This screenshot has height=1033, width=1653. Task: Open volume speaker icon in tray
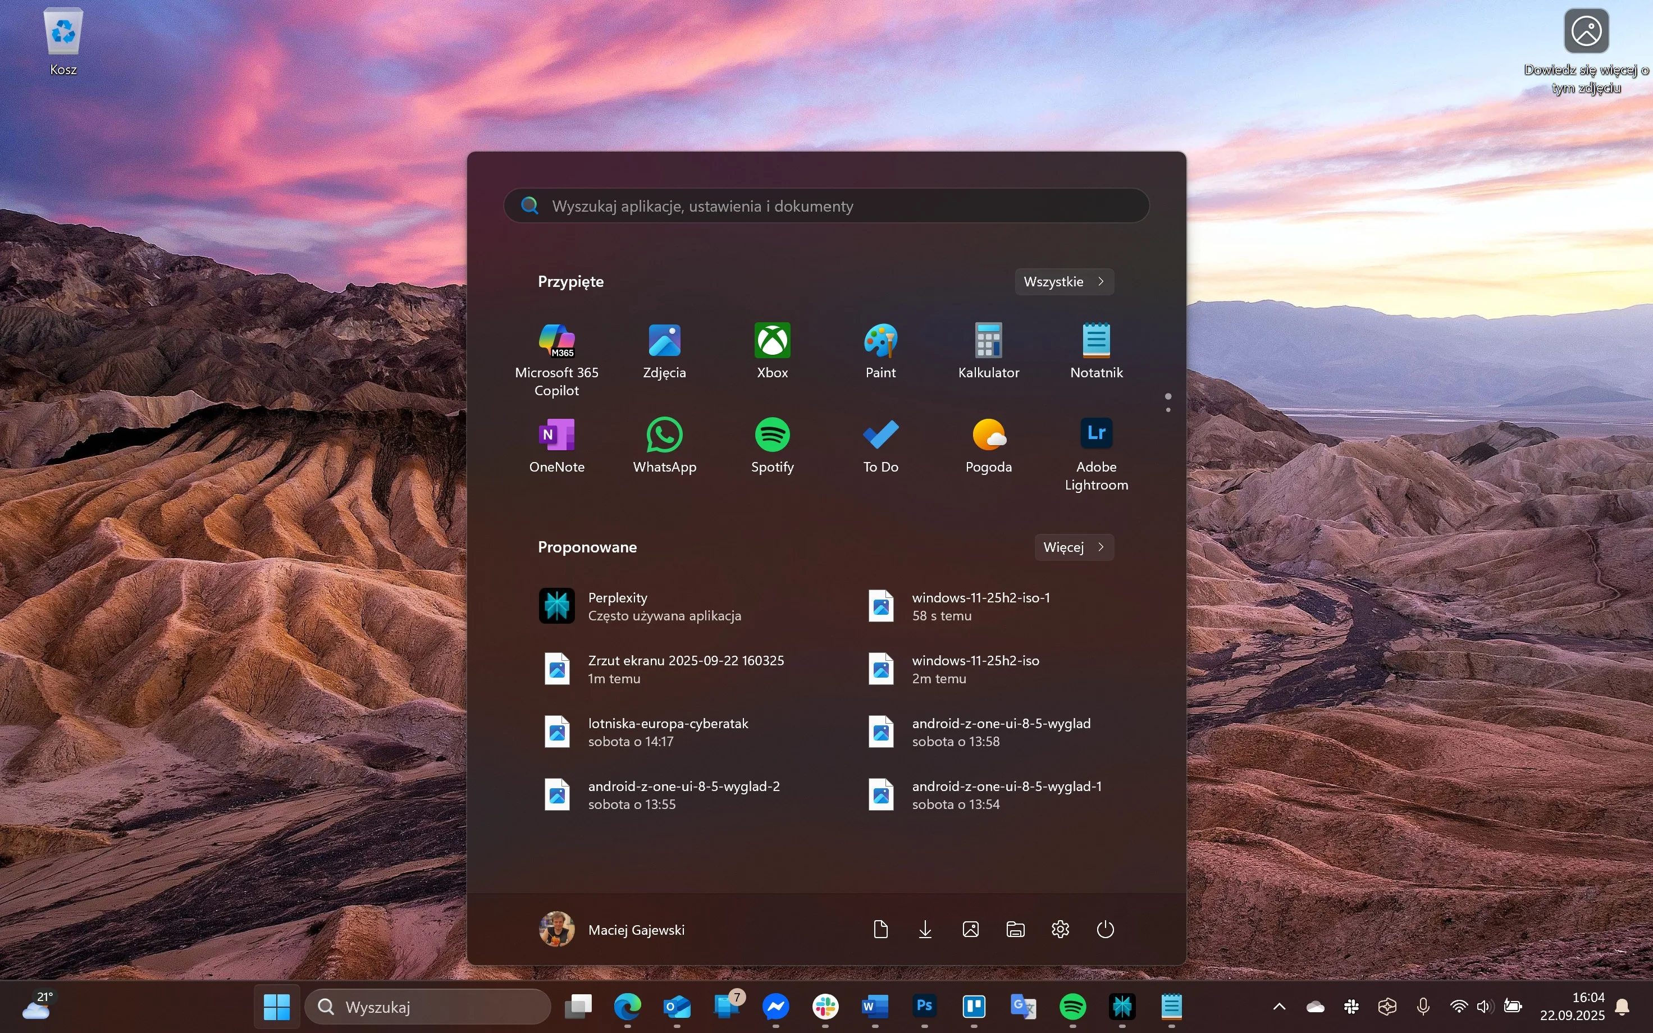(1485, 1007)
